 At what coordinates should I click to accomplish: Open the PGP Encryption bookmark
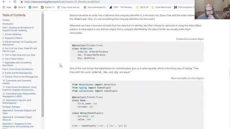pyautogui.click(x=184, y=7)
